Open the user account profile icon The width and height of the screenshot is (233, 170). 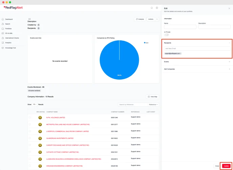(x=157, y=8)
